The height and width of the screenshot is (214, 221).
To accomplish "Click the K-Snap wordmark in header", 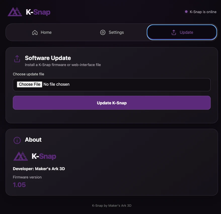I will (38, 12).
